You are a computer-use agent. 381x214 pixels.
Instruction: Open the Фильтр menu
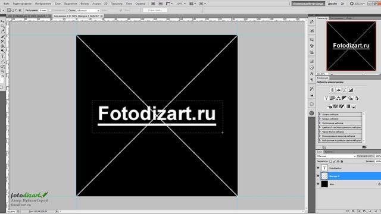tap(85, 4)
